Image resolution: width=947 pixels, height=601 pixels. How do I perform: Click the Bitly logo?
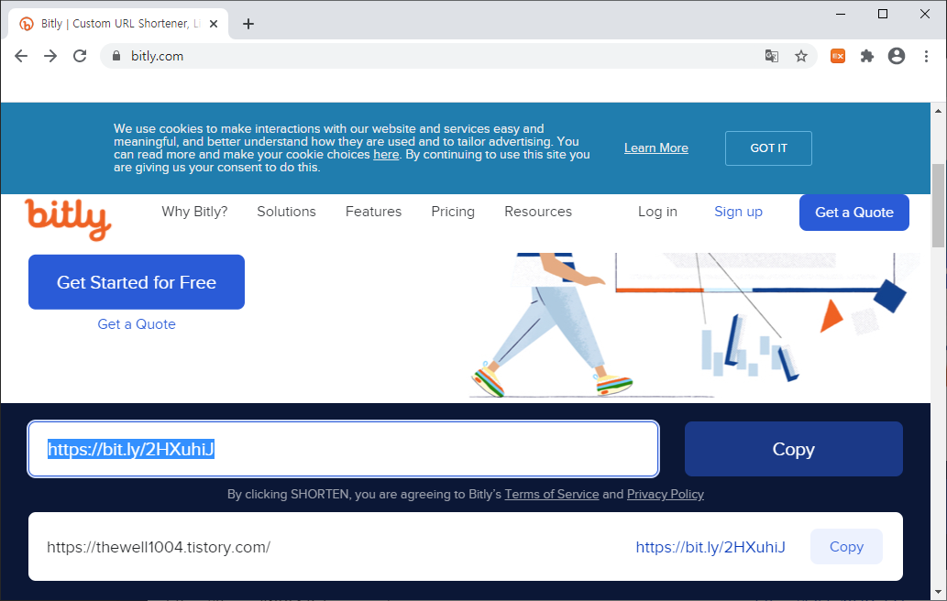click(x=68, y=220)
